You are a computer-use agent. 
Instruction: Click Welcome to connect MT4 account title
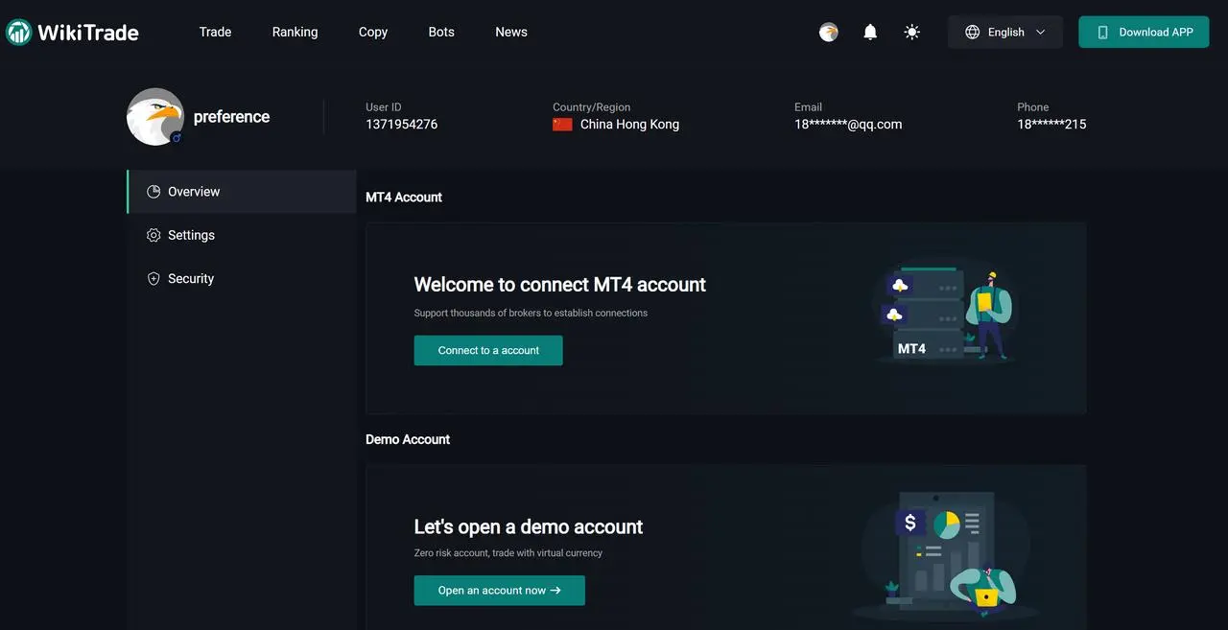pyautogui.click(x=560, y=285)
